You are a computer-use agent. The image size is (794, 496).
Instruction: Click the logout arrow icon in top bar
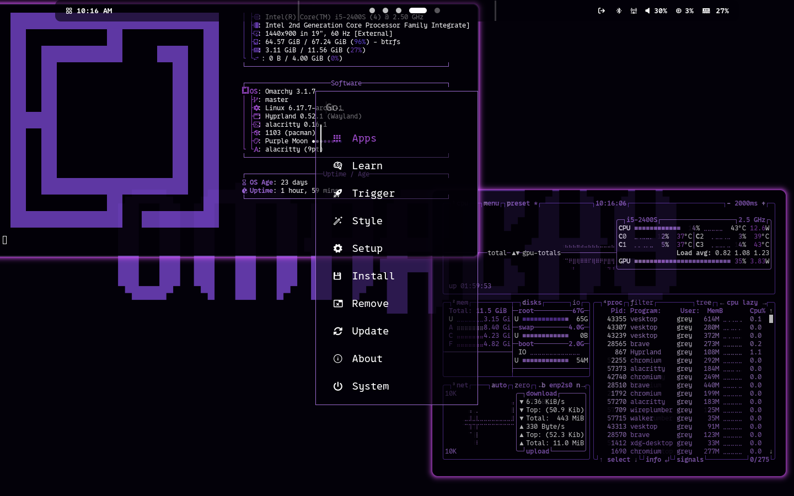[x=602, y=11]
